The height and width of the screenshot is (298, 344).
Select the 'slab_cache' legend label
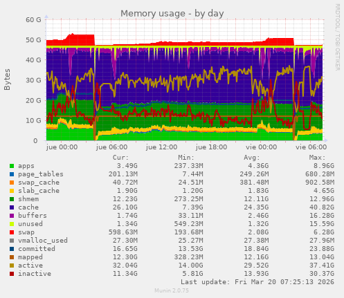39,191
